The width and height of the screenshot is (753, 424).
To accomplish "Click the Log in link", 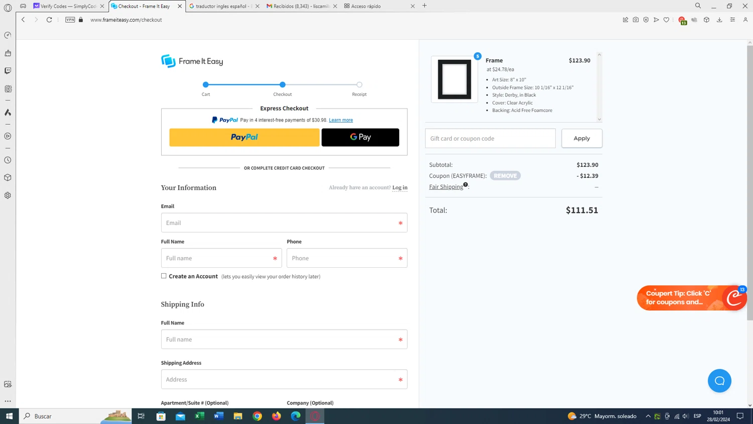I will point(400,188).
